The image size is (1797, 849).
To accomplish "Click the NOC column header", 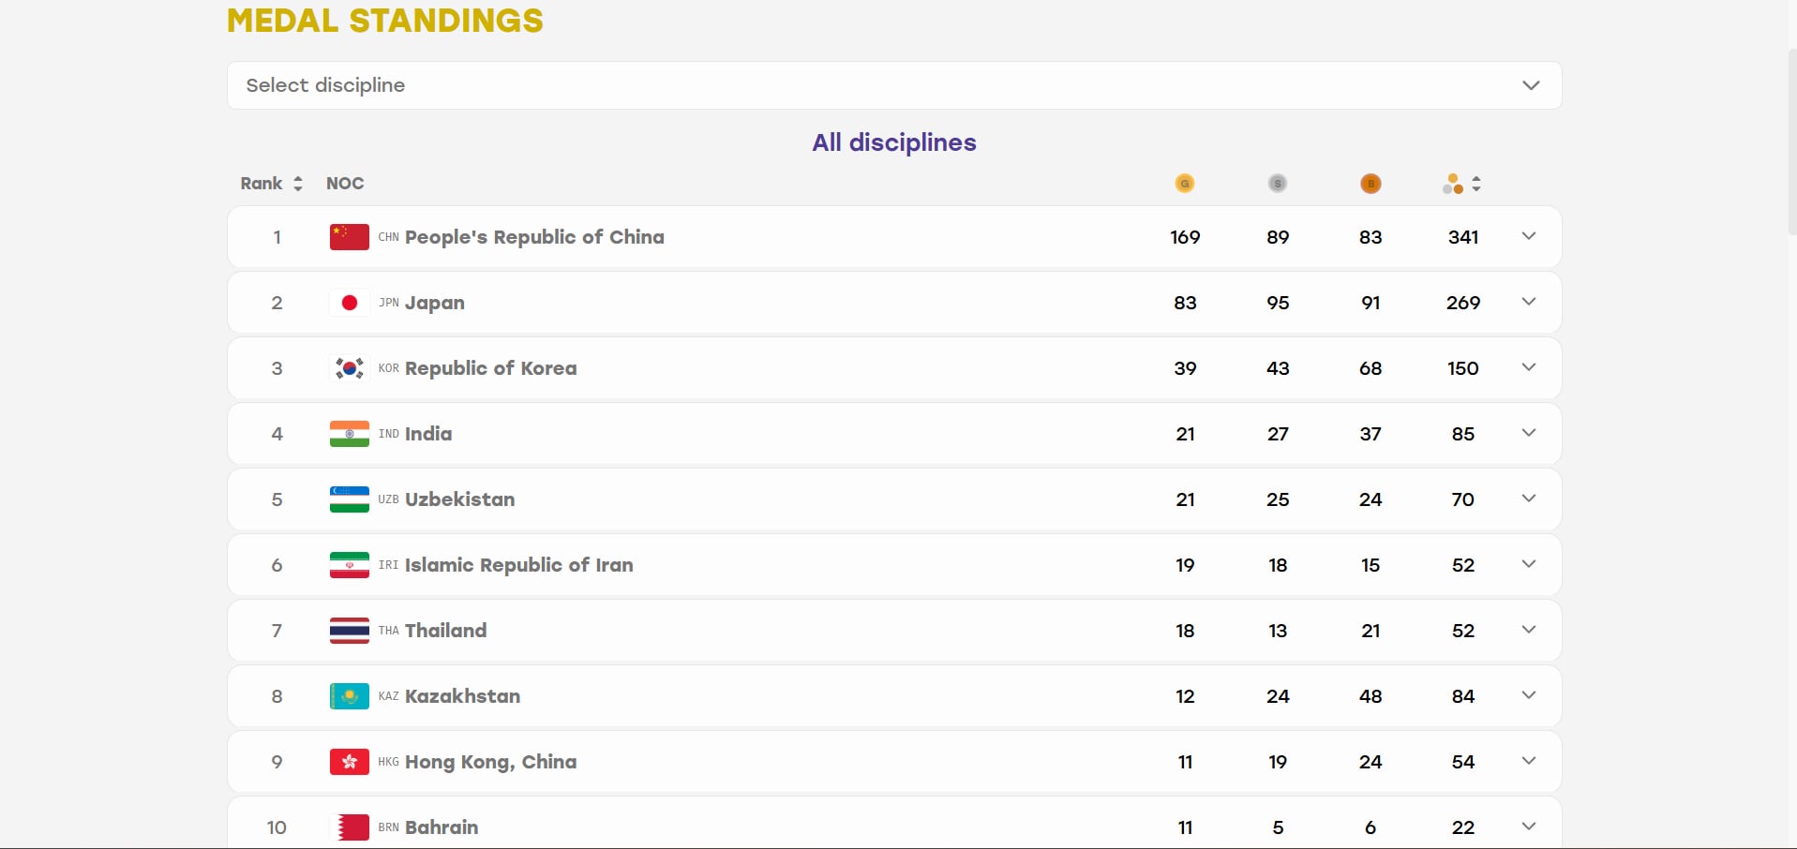I will (x=345, y=184).
